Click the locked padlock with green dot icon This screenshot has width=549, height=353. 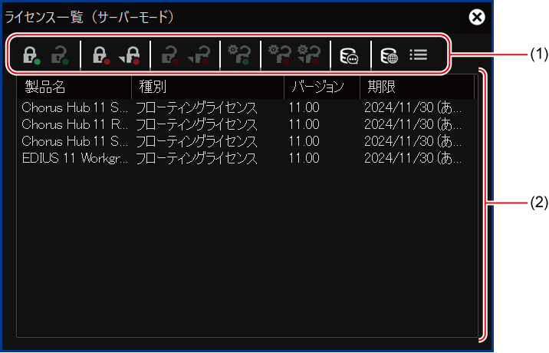(x=31, y=55)
